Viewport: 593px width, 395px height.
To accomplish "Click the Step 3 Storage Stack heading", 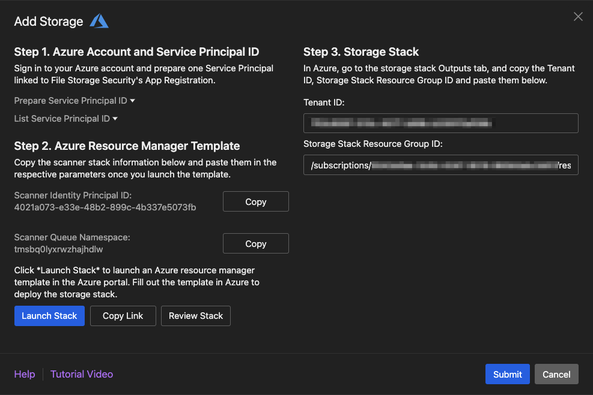I will point(361,52).
